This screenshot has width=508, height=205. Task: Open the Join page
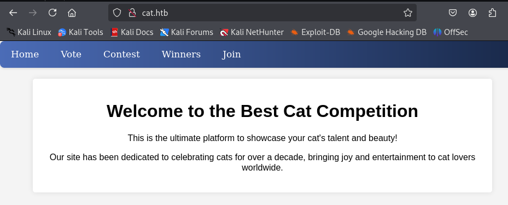tap(231, 55)
